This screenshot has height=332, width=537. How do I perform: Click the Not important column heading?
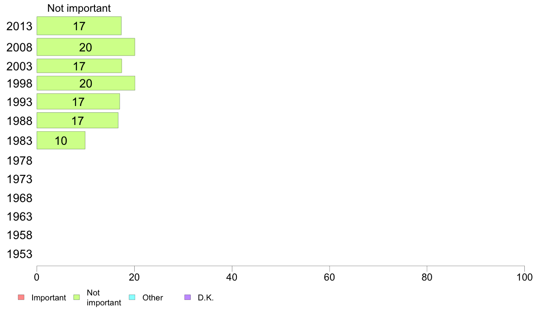[x=79, y=8]
